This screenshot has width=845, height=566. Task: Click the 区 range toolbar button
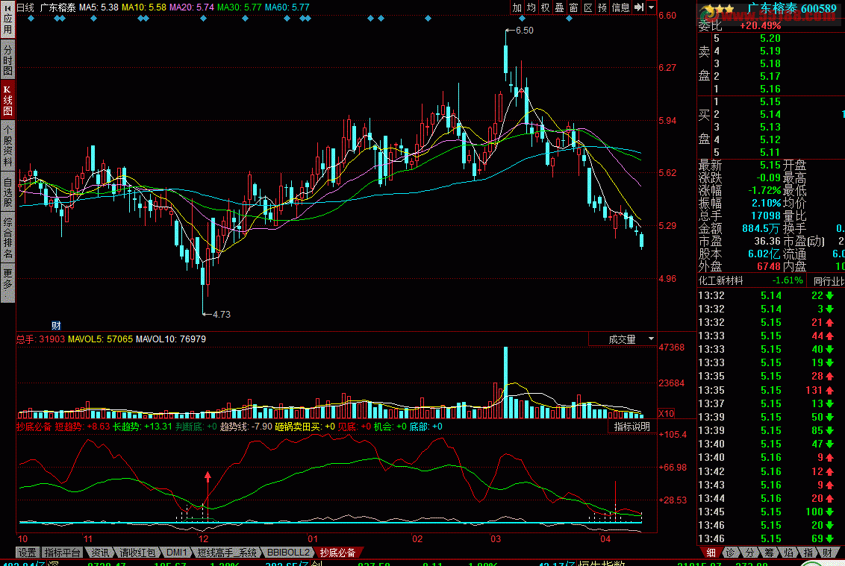click(x=588, y=7)
